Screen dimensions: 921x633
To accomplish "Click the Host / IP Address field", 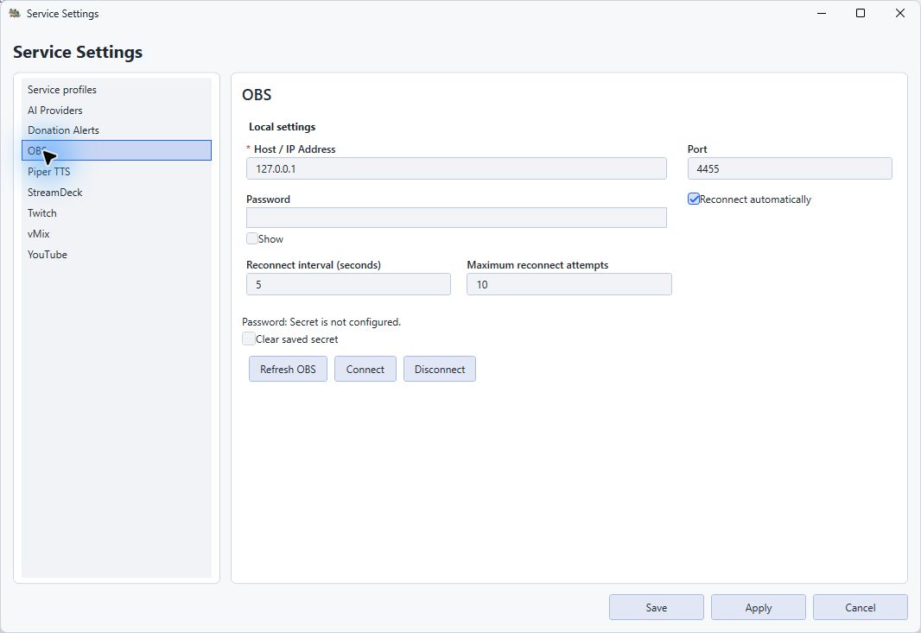I will pos(456,168).
